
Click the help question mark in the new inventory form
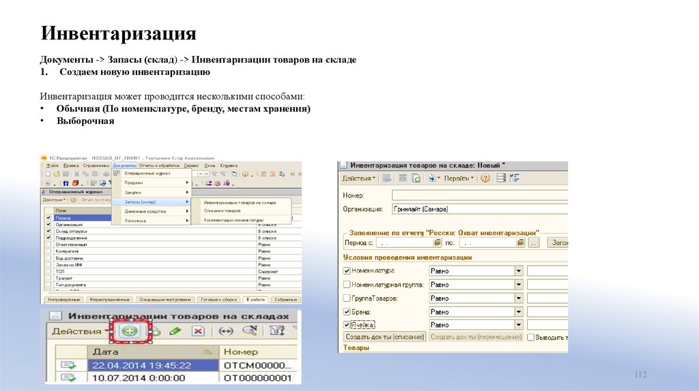[485, 178]
